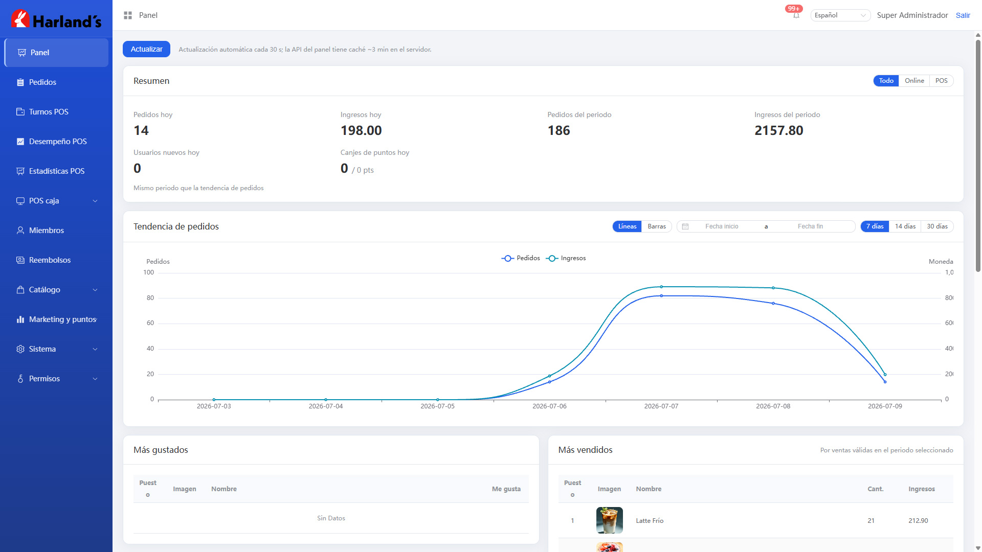The height and width of the screenshot is (552, 982).
Task: Click the 212.90 ingresos cell
Action: [x=918, y=521]
